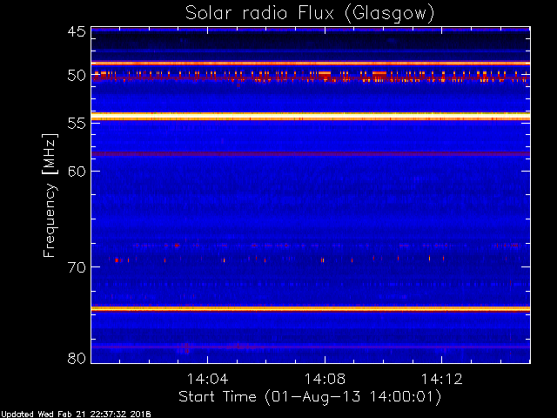Click the Start Time axis title
Image resolution: width=557 pixels, height=418 pixels.
click(310, 397)
